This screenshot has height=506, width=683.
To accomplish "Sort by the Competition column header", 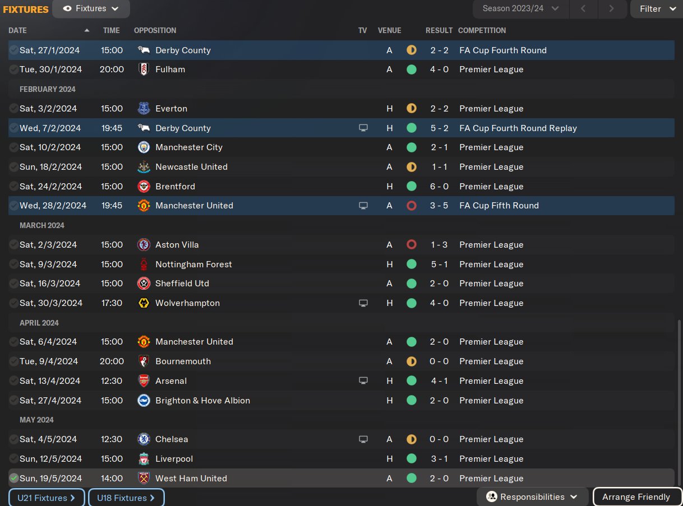I will [482, 30].
